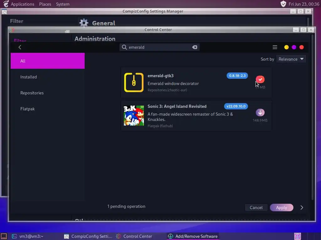Viewport: 321px width, 240px height.
Task: Switch to CompizConfig Settings taskbar entry
Action: (x=88, y=236)
